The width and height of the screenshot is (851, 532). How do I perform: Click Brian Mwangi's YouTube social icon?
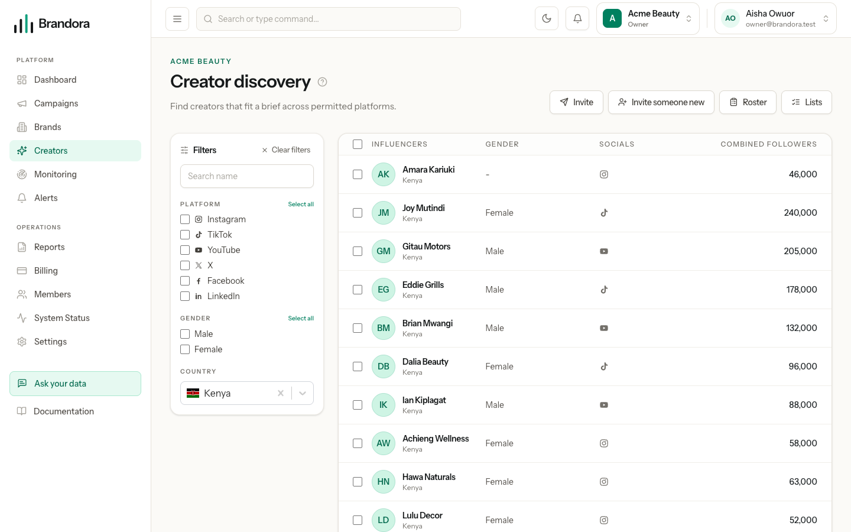604,328
